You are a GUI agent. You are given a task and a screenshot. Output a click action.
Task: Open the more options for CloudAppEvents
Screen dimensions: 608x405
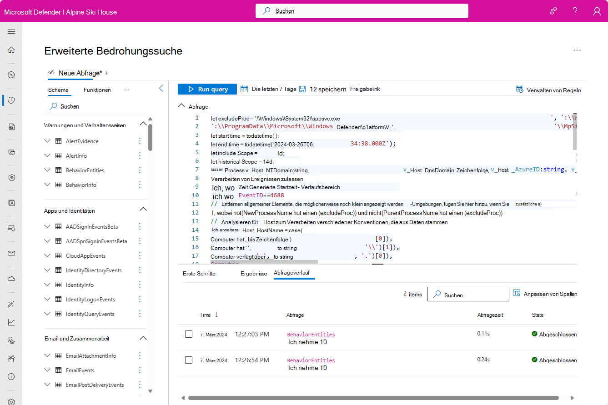(x=140, y=255)
